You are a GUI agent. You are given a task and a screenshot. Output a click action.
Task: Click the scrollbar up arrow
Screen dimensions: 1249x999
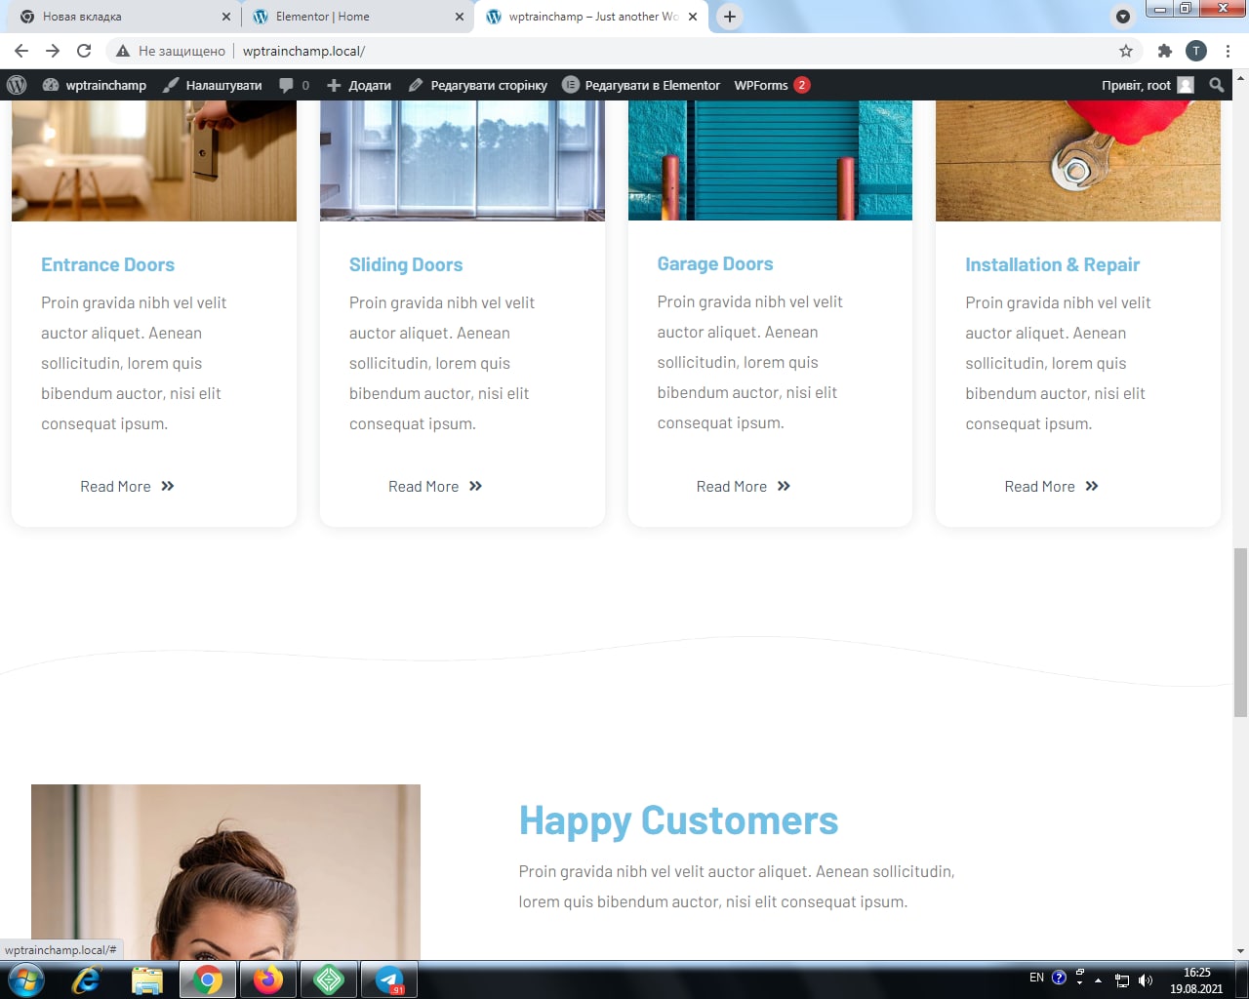coord(1240,78)
